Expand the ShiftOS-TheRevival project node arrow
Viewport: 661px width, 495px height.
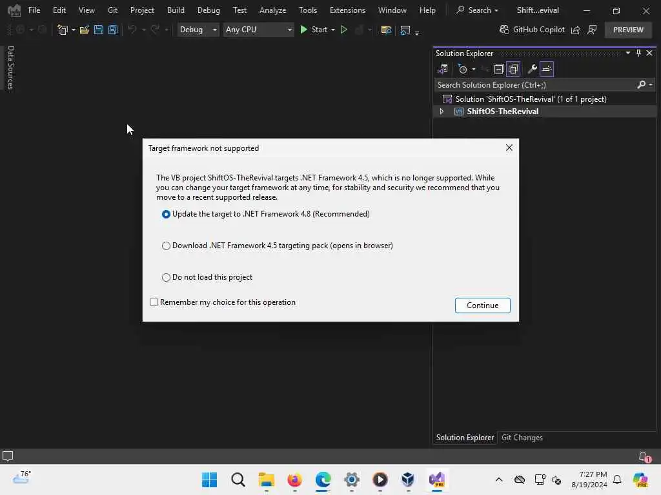[x=442, y=112]
